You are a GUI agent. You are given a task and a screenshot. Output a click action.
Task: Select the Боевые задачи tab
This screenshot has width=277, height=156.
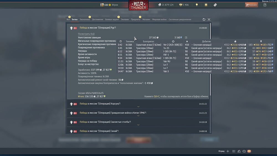point(112,19)
